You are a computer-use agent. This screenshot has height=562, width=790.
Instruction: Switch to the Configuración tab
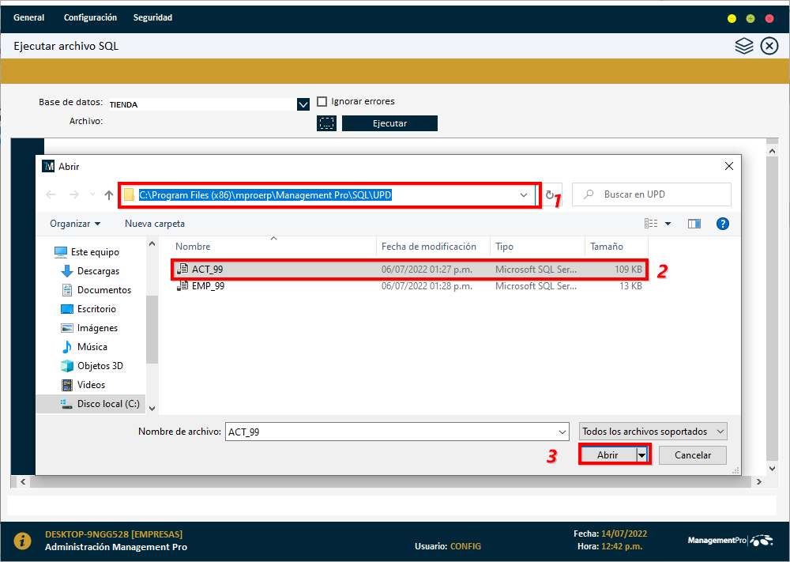click(x=89, y=17)
